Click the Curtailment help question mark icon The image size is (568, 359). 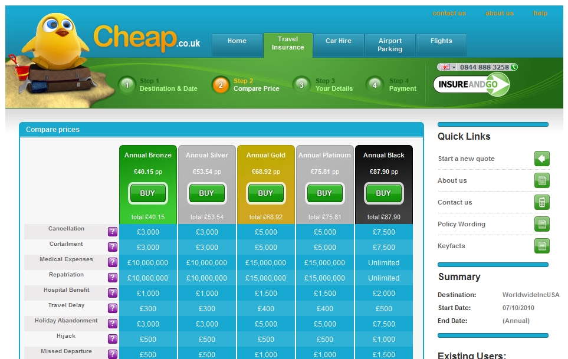pos(113,247)
